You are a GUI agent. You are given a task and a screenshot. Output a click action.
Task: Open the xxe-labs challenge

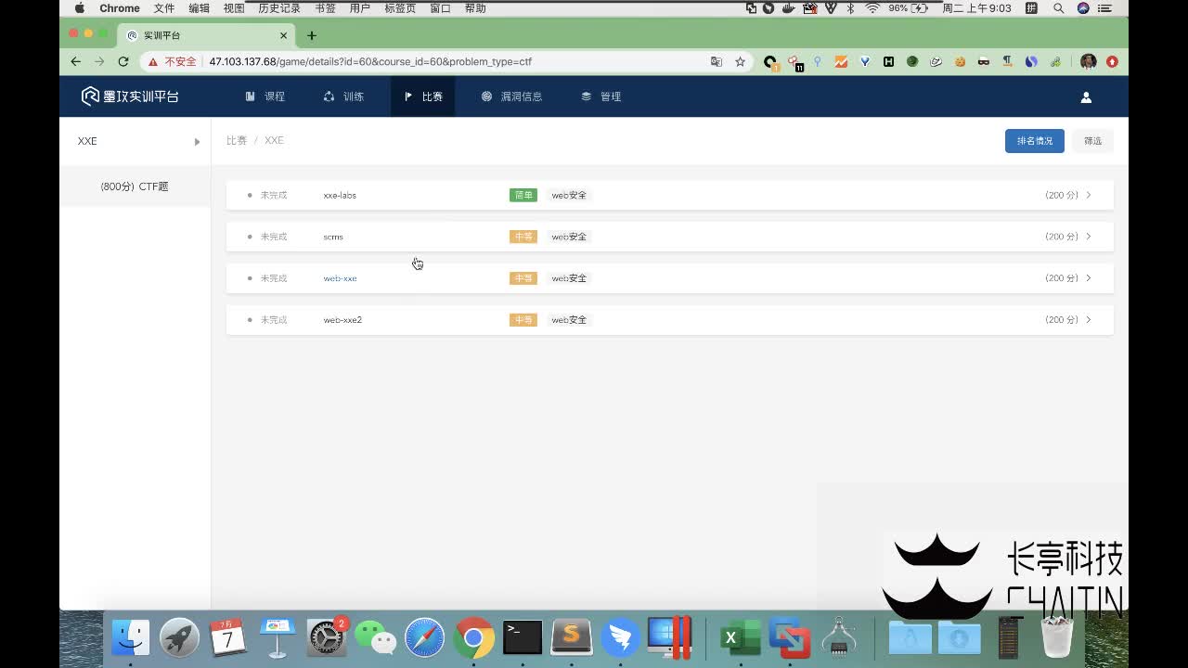[340, 196]
